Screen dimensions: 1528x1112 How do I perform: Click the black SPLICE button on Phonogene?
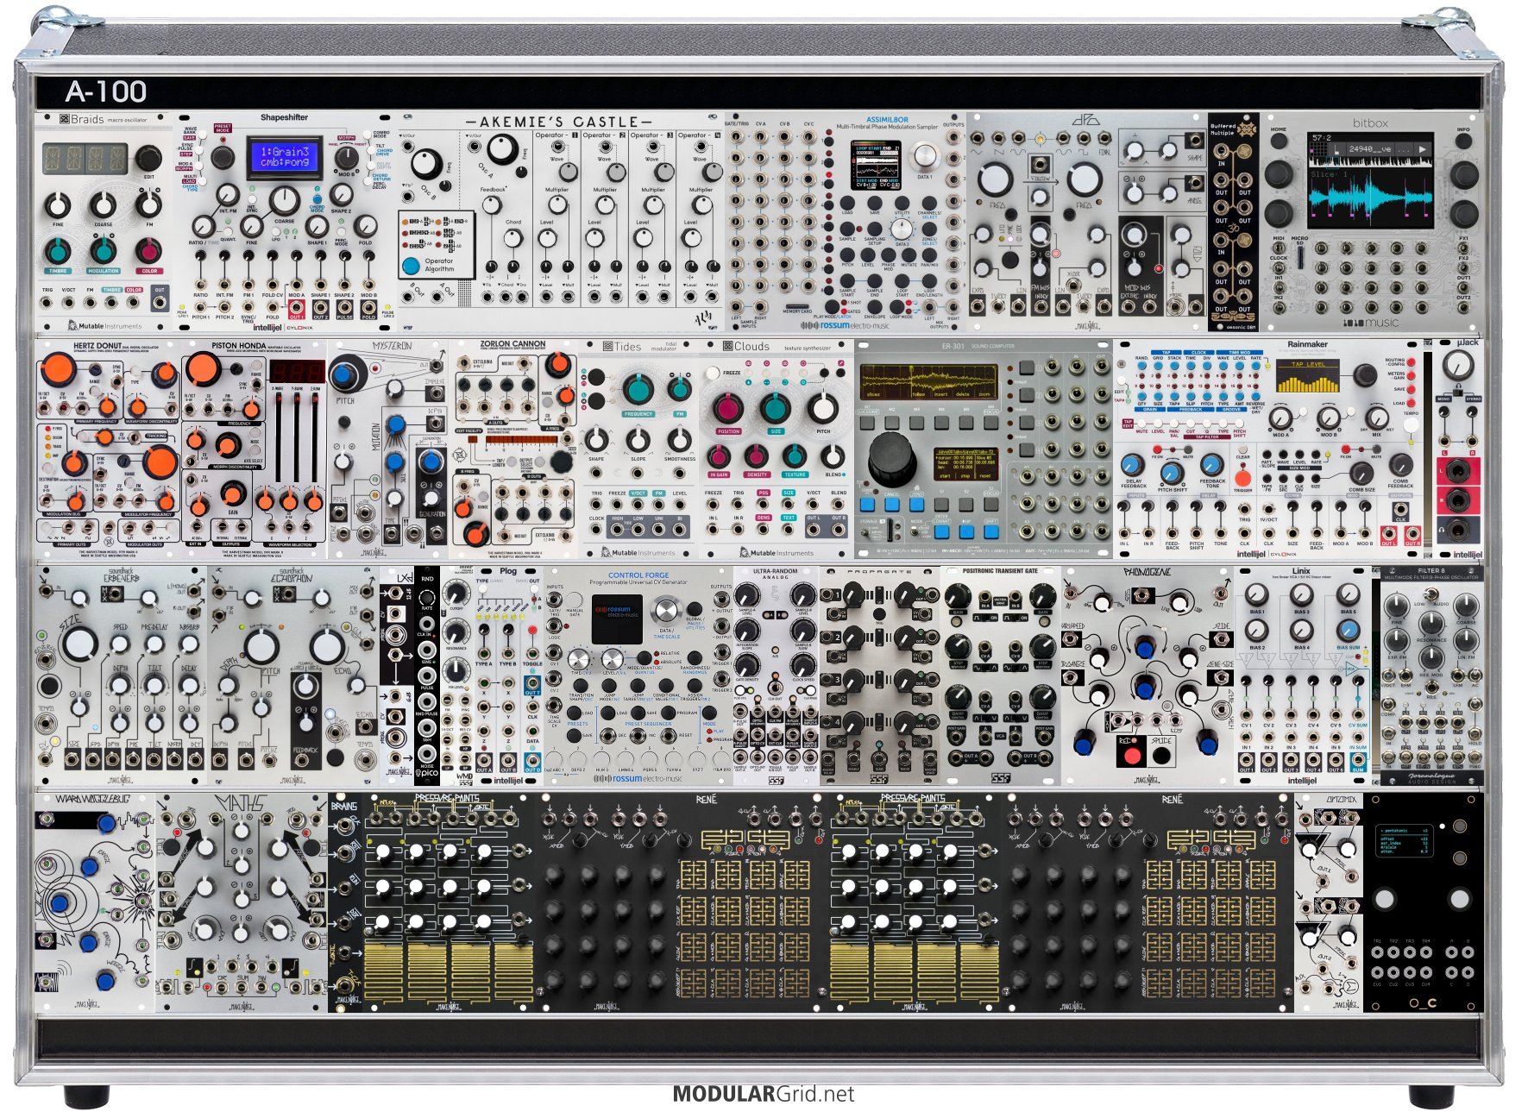[1161, 755]
